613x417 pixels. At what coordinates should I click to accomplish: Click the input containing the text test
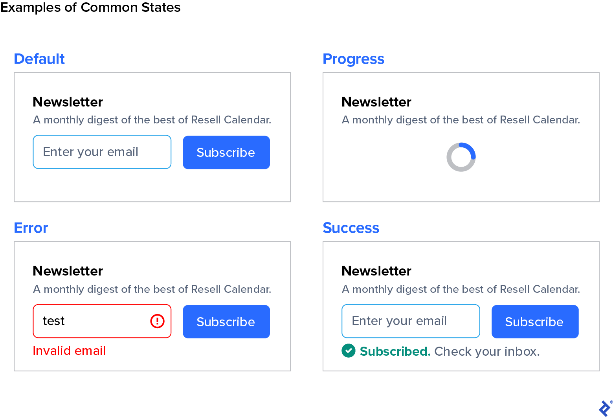point(90,321)
